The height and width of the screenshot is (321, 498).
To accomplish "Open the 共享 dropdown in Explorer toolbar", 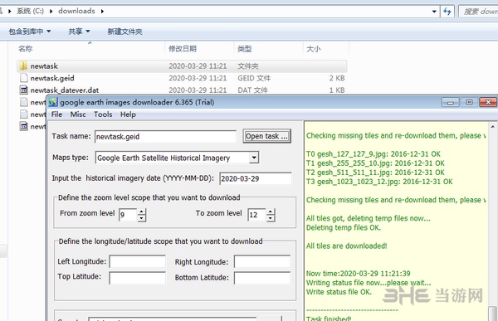I will pyautogui.click(x=79, y=32).
